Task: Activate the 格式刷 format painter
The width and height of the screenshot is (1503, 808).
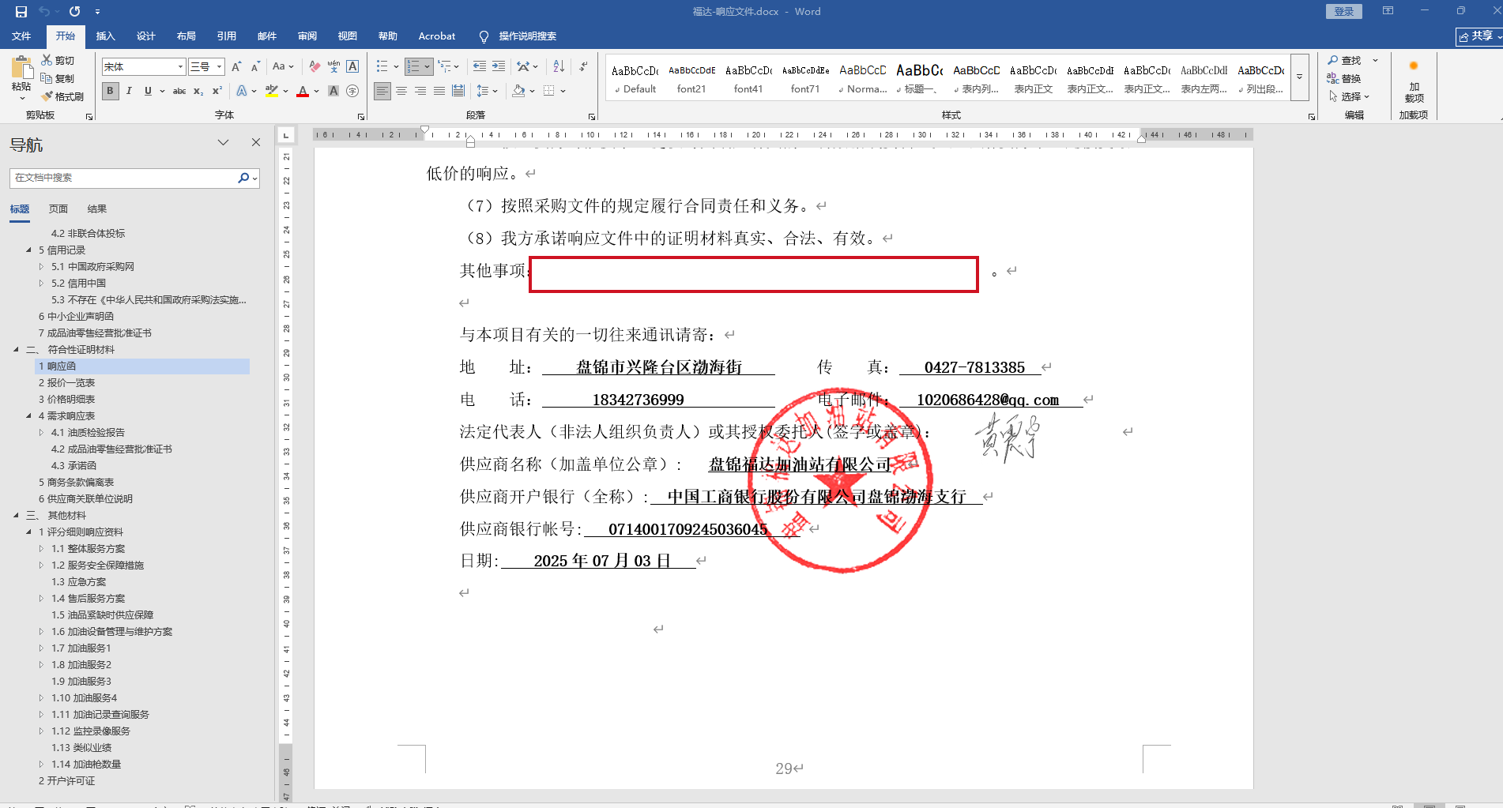Action: (x=62, y=96)
